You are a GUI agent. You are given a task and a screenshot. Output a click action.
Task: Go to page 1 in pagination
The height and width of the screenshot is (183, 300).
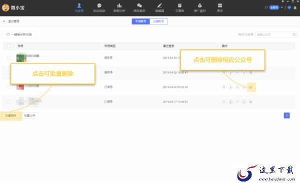(x=286, y=115)
